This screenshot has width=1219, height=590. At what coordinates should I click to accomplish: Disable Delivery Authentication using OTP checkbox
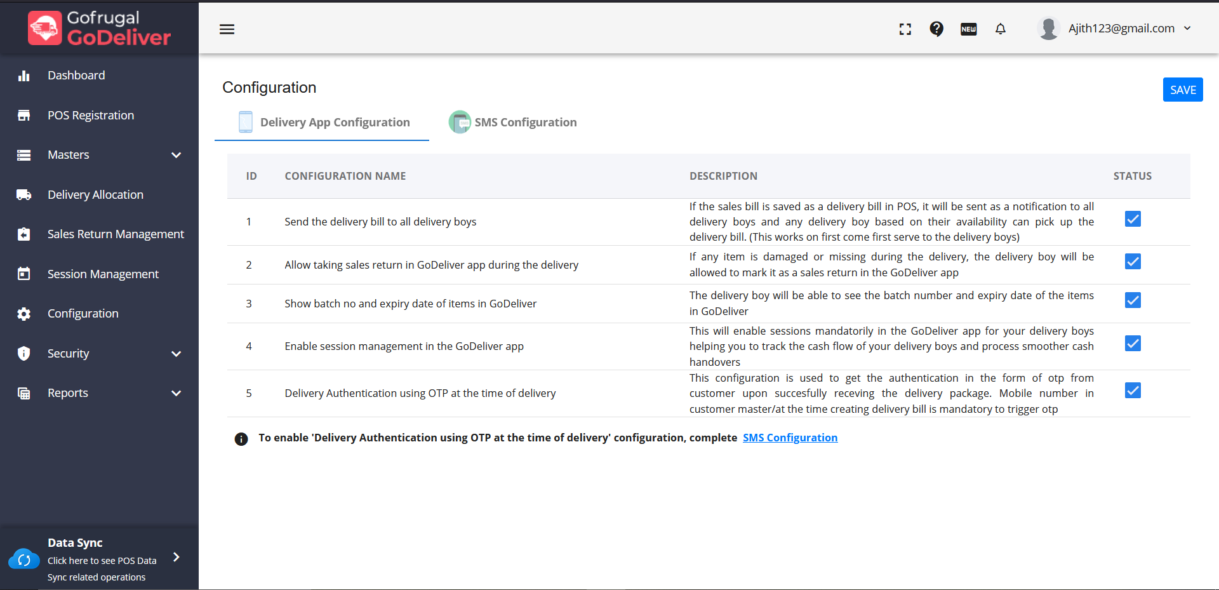pyautogui.click(x=1133, y=391)
